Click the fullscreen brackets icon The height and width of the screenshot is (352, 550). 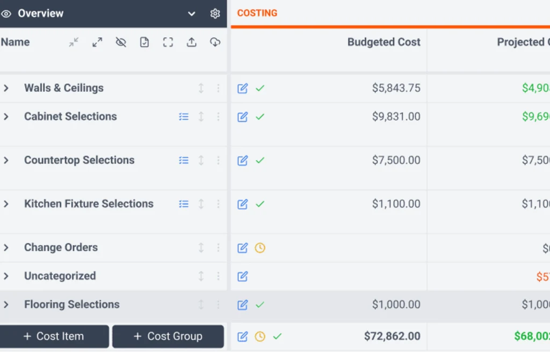[x=168, y=42]
